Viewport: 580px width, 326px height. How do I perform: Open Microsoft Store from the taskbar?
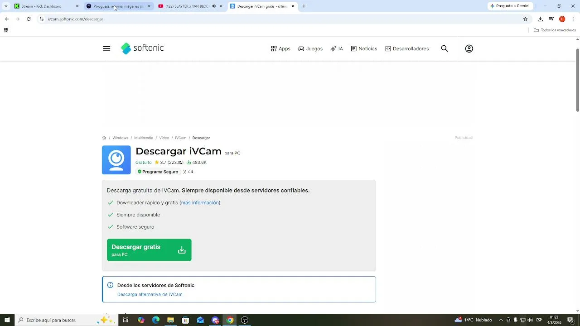click(185, 320)
